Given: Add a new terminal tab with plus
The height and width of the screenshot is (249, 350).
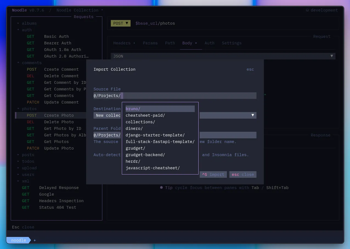Looking at the screenshot, I should [35, 240].
